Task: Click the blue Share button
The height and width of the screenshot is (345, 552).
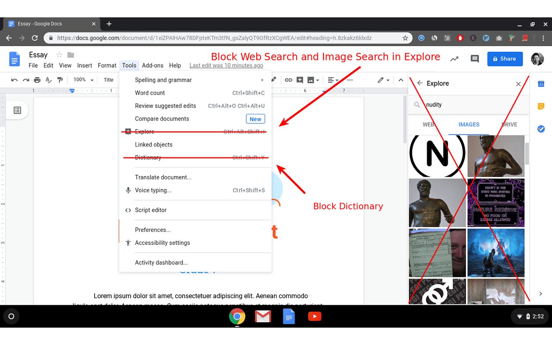Action: tap(505, 59)
